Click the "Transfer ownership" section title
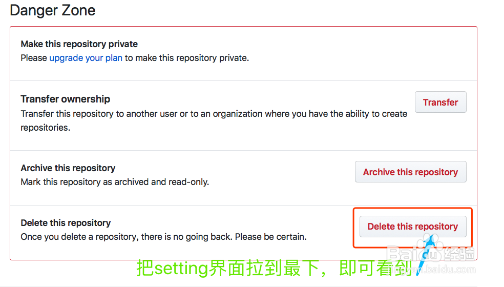Viewport: 504px width, 287px height. pyautogui.click(x=65, y=99)
